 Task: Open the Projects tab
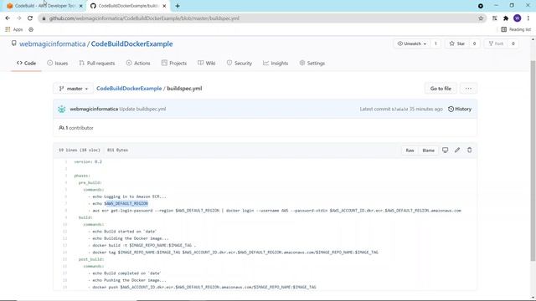(x=174, y=64)
